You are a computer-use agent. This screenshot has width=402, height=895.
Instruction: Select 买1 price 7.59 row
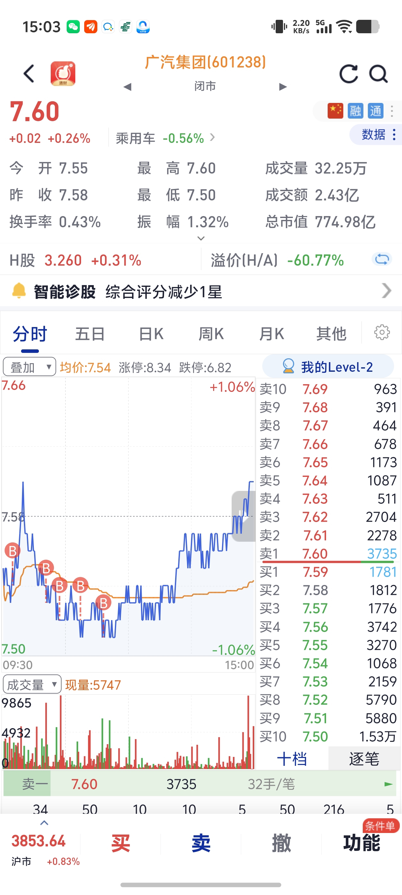click(328, 572)
